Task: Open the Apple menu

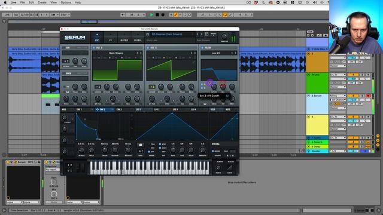Action: point(5,2)
